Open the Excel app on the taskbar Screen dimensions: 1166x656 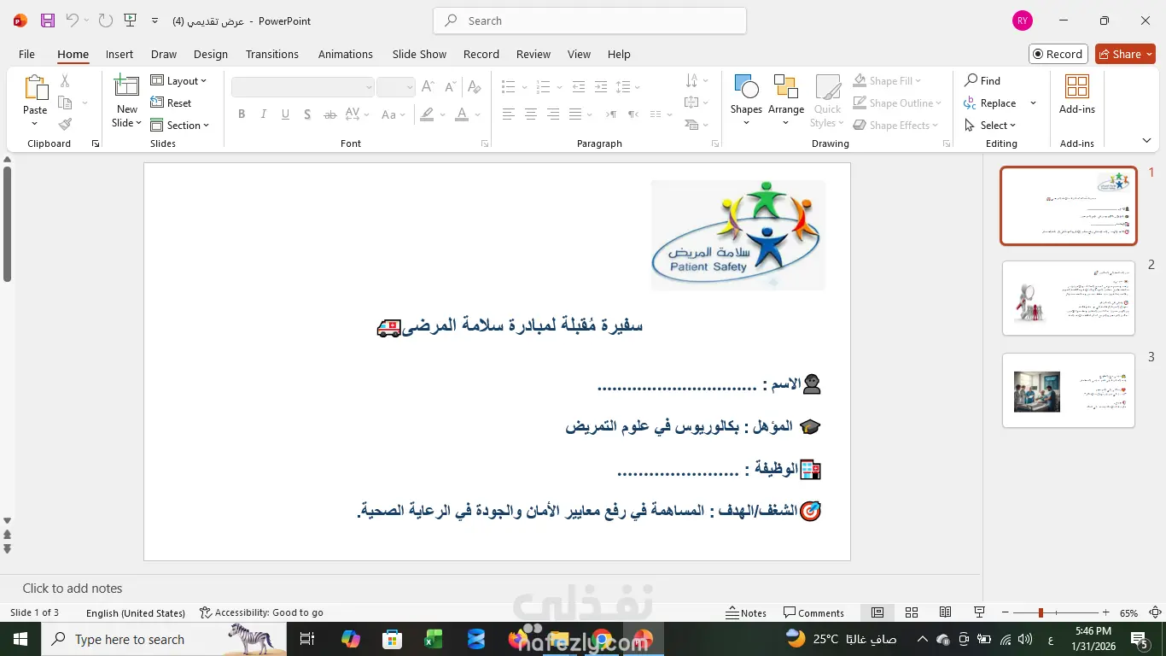click(434, 639)
